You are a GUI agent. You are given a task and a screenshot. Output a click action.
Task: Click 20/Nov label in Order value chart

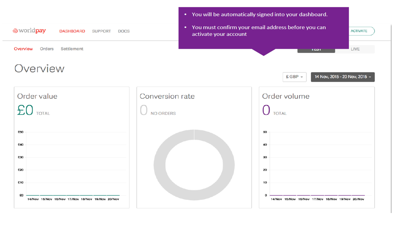pos(114,199)
